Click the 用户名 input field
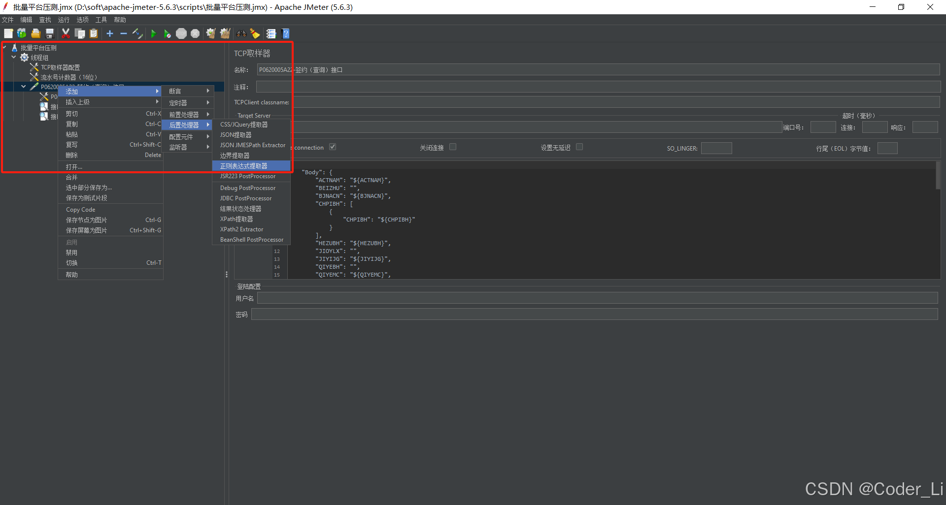Image resolution: width=946 pixels, height=505 pixels. (597, 298)
